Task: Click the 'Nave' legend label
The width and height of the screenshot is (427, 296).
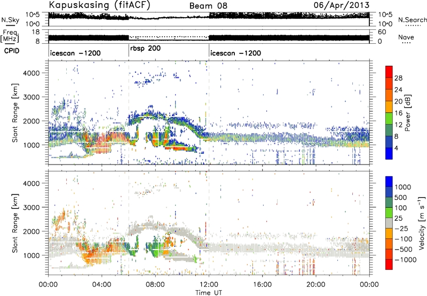Action: tap(406, 37)
